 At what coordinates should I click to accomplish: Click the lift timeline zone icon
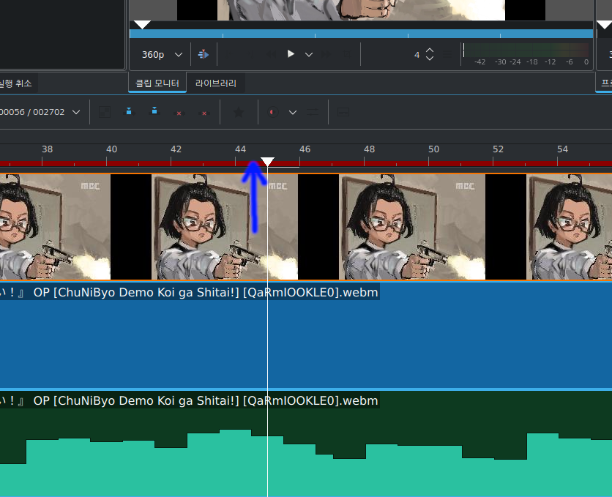[x=204, y=113]
